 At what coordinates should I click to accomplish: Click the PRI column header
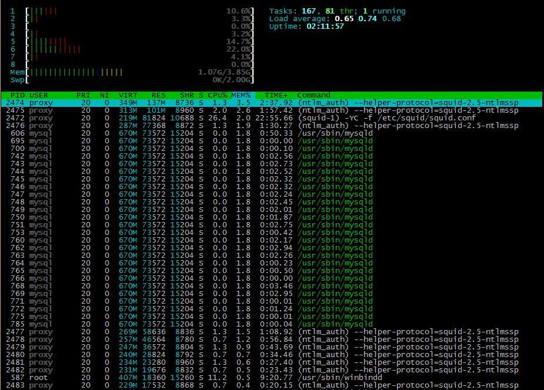click(x=84, y=95)
